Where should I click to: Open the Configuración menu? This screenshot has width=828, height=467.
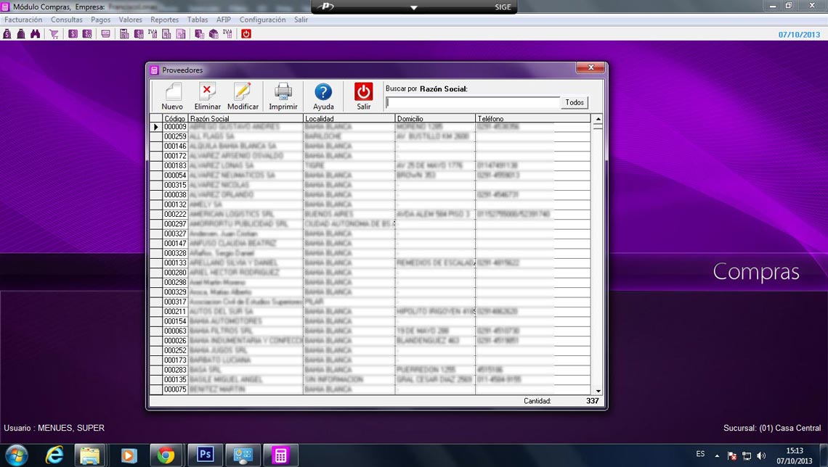coord(262,20)
